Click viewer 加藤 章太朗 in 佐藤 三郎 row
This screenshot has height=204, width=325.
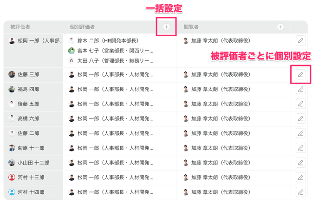tap(221, 74)
